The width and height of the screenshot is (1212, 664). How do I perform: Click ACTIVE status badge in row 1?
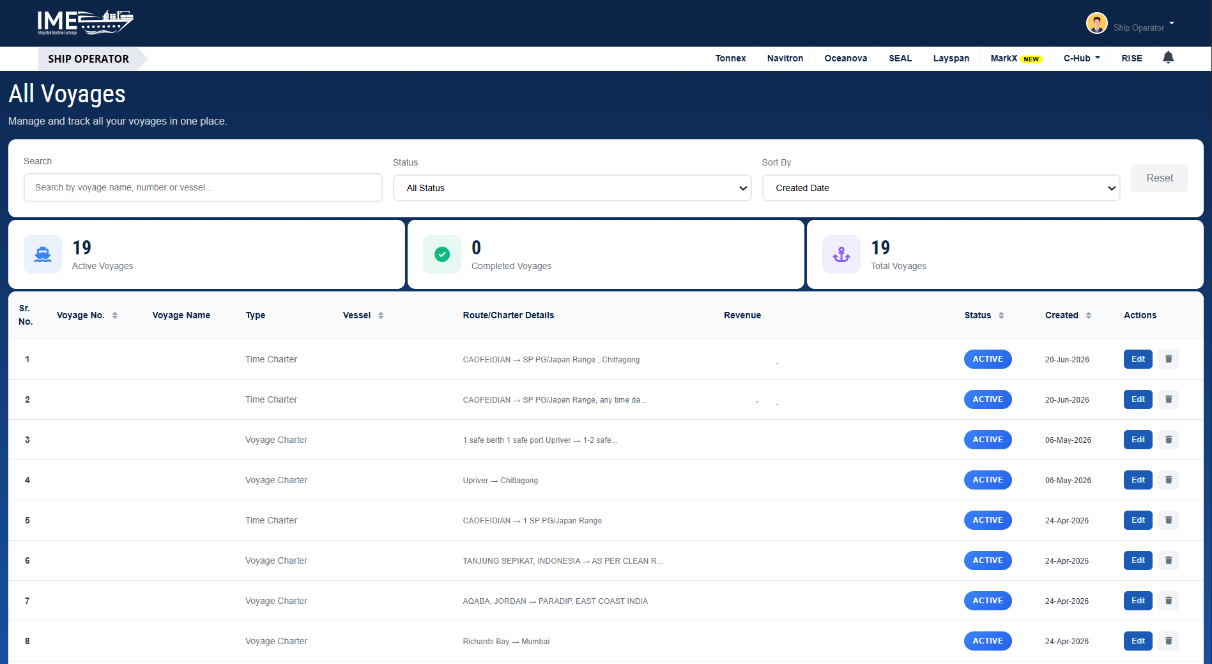988,359
